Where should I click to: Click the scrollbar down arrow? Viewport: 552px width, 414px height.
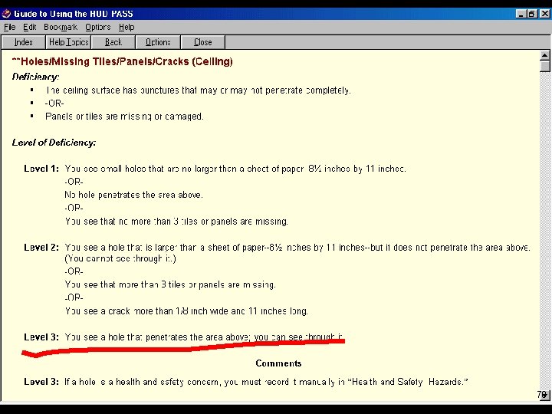544,395
